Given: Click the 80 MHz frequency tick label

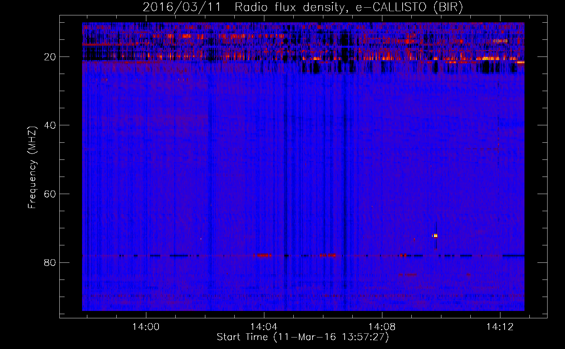Looking at the screenshot, I should pyautogui.click(x=50, y=262).
